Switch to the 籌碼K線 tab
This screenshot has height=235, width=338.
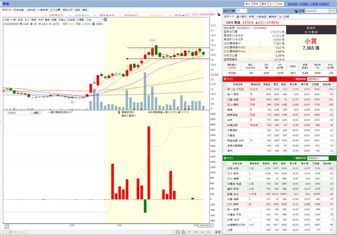[7, 10]
